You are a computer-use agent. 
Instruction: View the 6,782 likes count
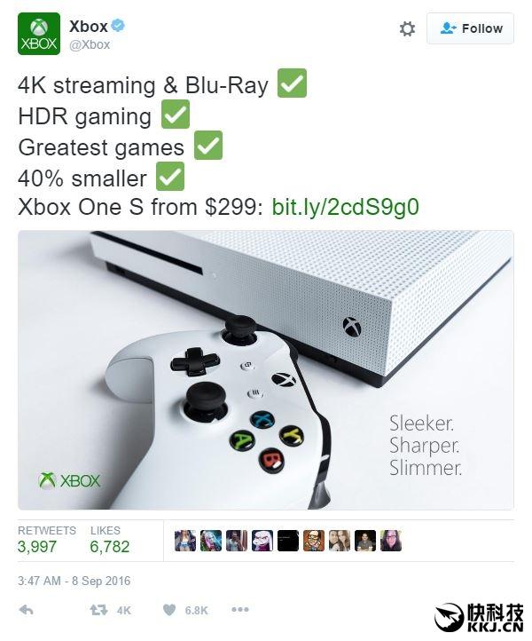(109, 547)
